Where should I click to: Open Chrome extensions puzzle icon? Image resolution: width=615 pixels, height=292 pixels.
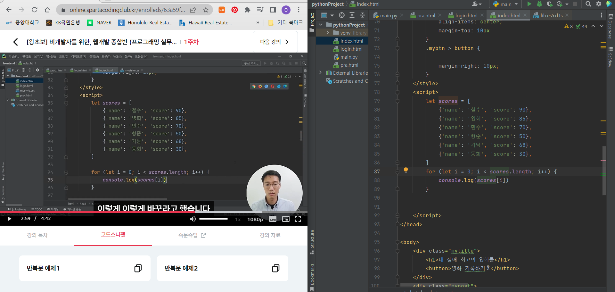[247, 10]
